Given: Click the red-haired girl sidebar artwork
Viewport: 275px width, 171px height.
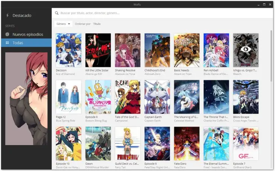Looking at the screenshot, I should tap(26, 99).
